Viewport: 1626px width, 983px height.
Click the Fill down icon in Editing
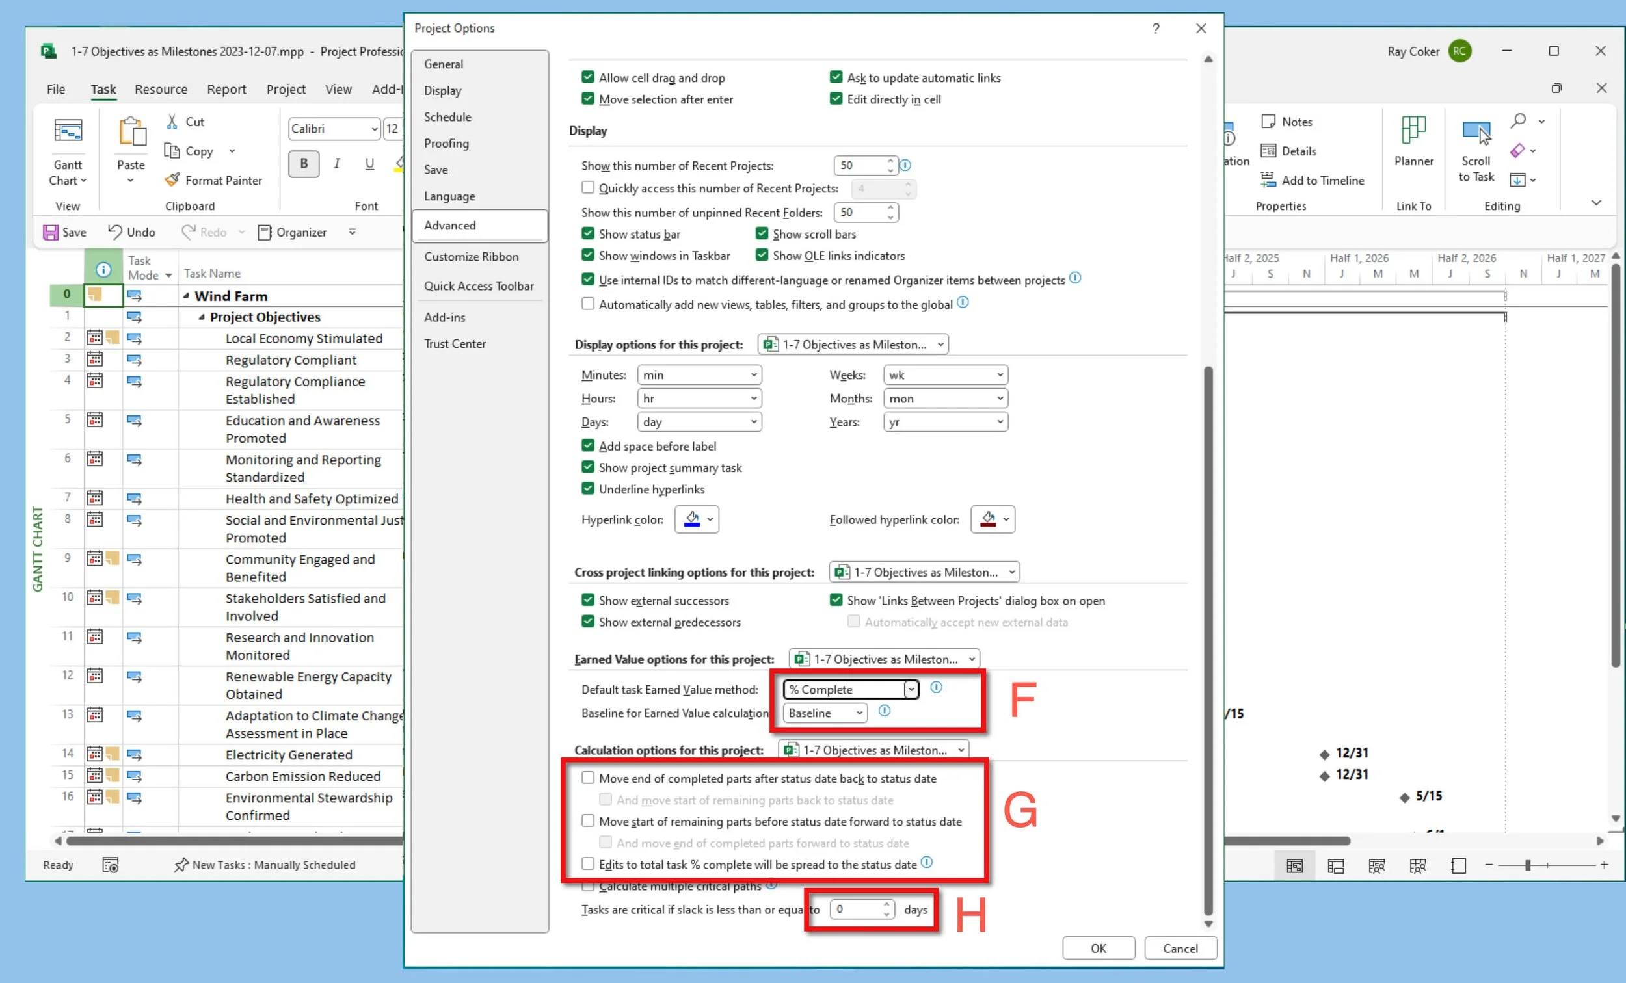1517,179
